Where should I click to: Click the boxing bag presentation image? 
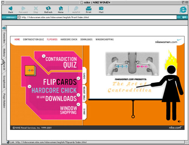point(132,64)
